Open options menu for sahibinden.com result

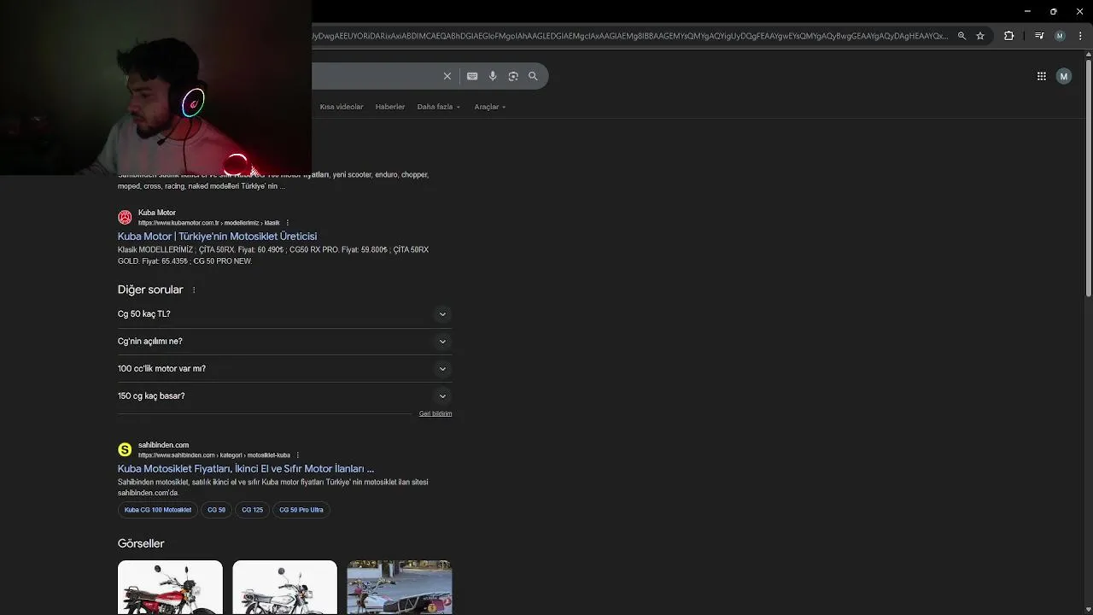(298, 455)
